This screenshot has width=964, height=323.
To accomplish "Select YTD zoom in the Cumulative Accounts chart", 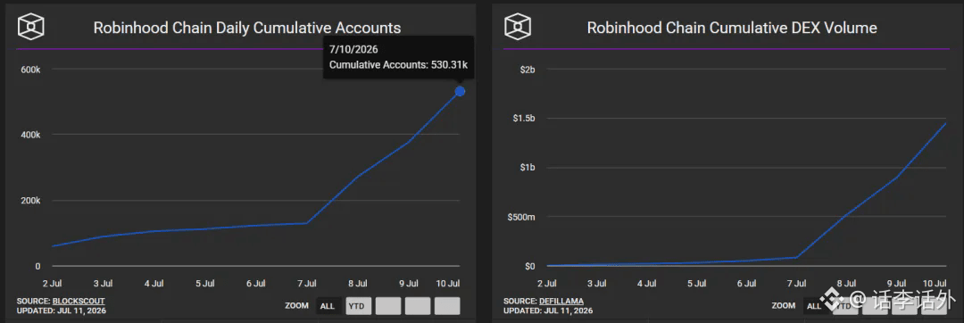I will 359,306.
